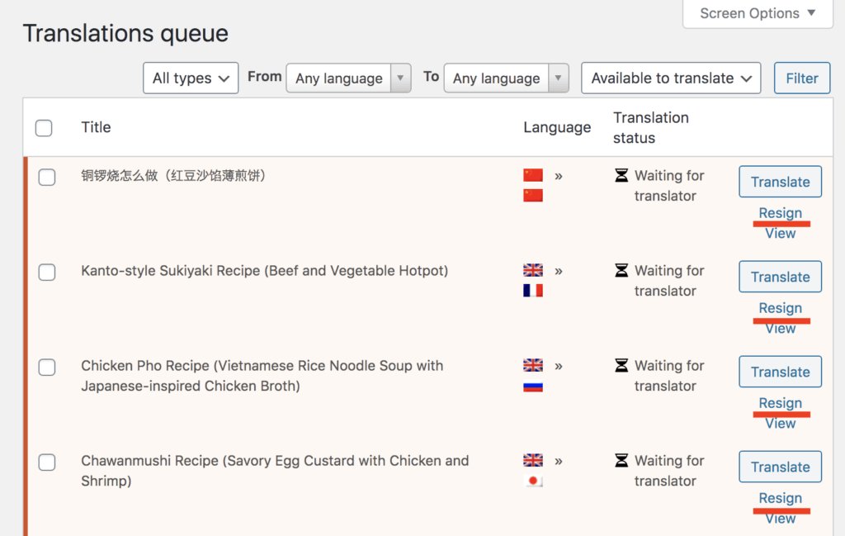Click the target China flag in the first row
The height and width of the screenshot is (536, 845).
pos(532,195)
